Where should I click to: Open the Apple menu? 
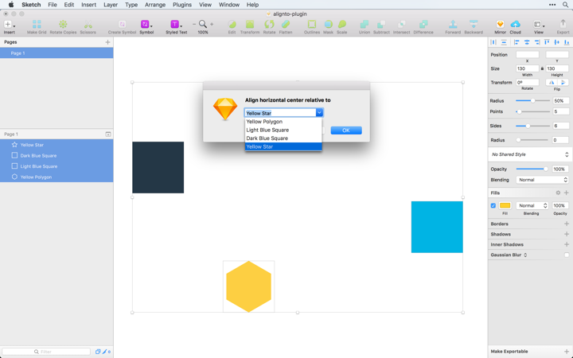[11, 5]
